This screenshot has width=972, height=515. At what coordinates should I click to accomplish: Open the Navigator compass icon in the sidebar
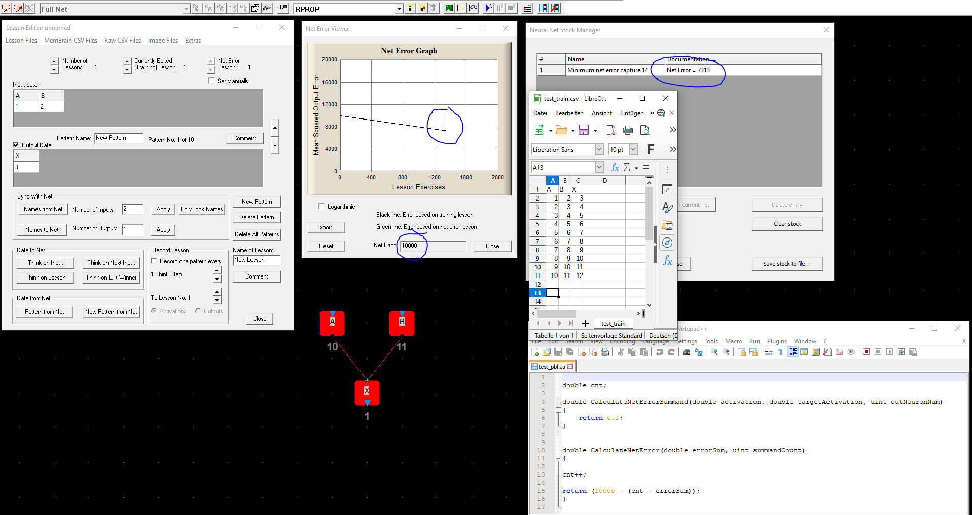pyautogui.click(x=667, y=243)
